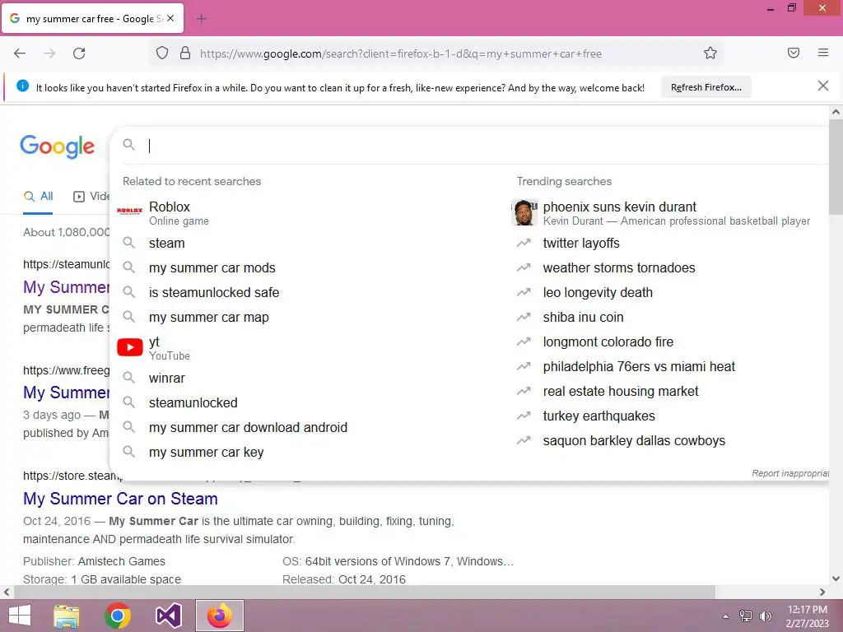Click the scroll-down arrow on vertical scrollbar

[836, 579]
